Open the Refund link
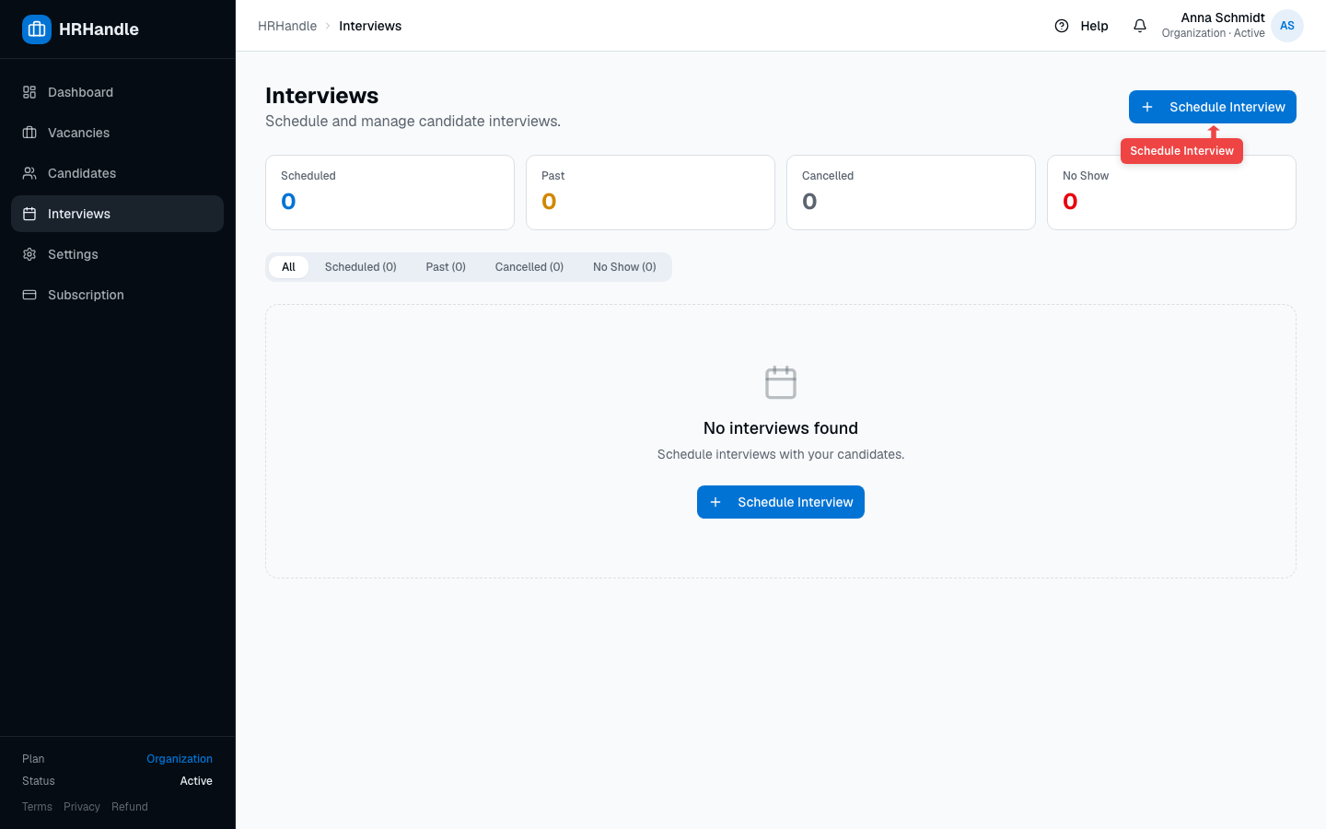The height and width of the screenshot is (829, 1326). [x=130, y=807]
